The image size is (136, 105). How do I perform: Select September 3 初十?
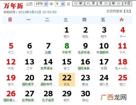click(104, 32)
